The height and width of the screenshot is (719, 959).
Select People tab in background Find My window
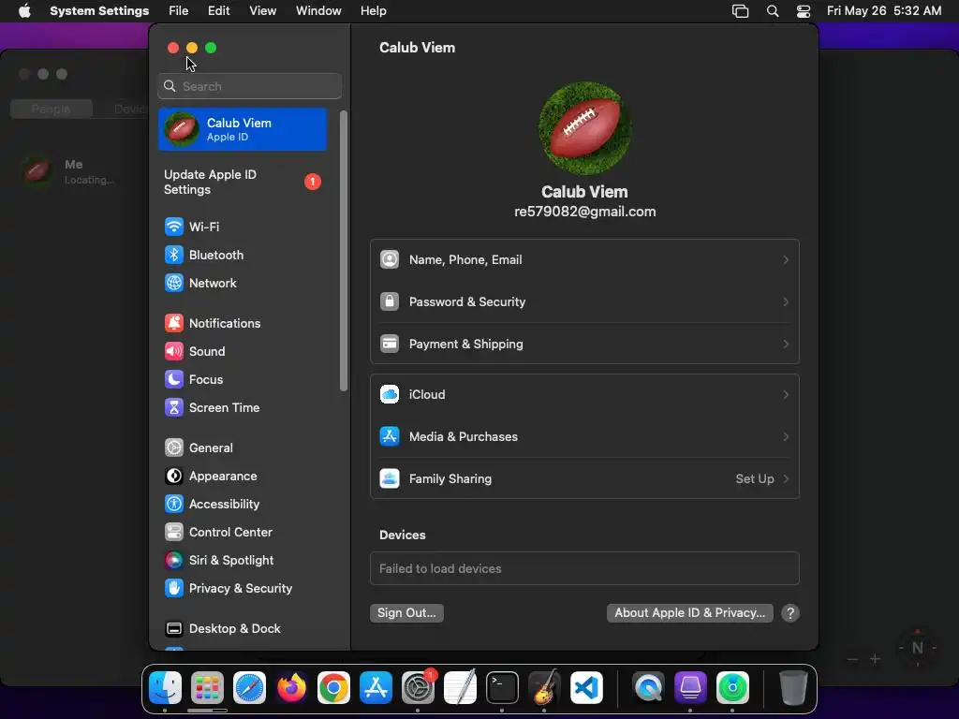[x=52, y=109]
